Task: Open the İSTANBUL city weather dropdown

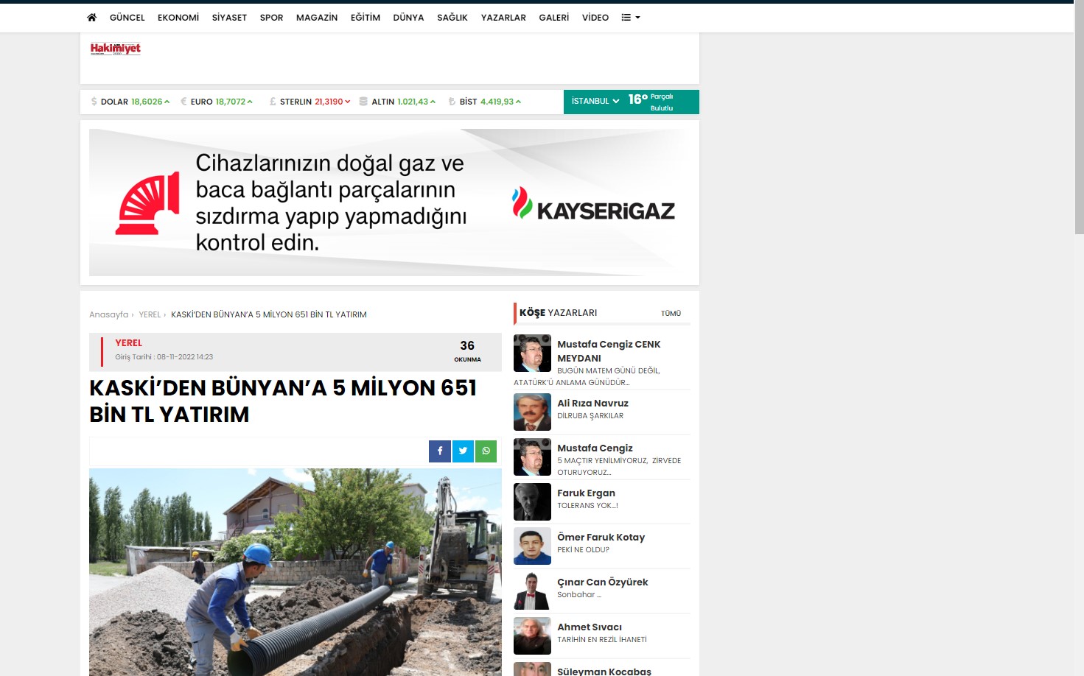Action: [x=595, y=102]
